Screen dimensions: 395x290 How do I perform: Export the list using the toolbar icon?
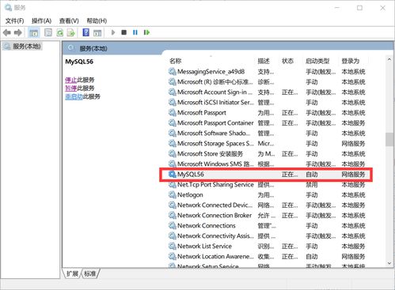(x=71, y=32)
